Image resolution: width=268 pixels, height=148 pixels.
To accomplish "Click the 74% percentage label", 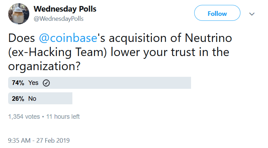I will [18, 83].
